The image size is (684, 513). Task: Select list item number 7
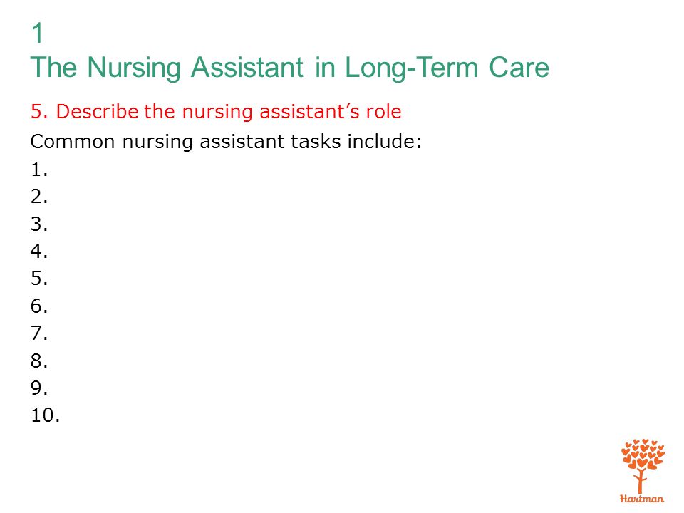point(39,333)
